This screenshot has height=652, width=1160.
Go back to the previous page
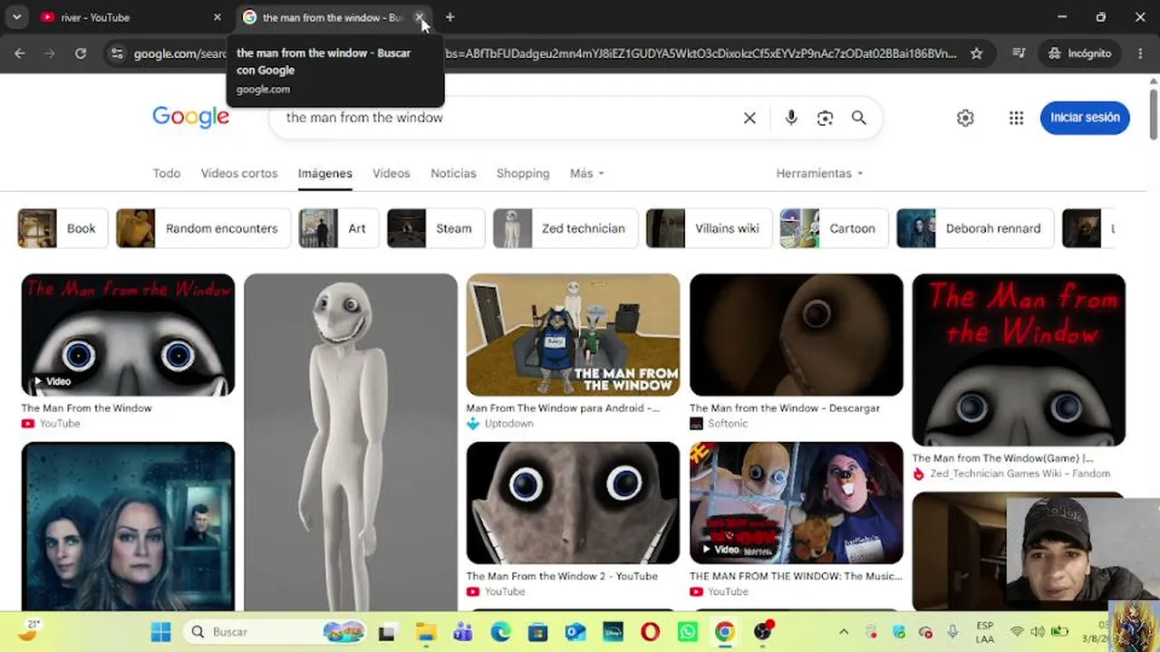click(x=20, y=53)
